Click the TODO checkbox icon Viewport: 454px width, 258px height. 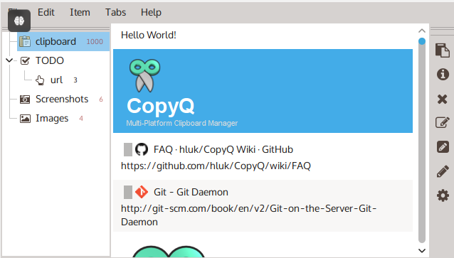coord(25,60)
